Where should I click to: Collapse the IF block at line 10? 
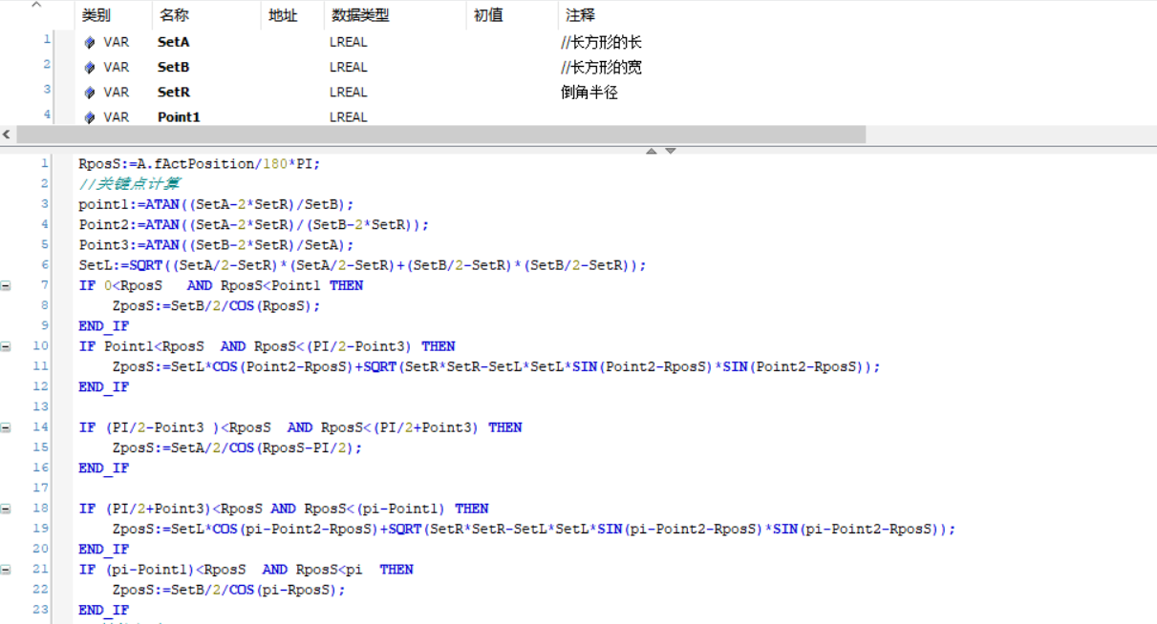pyautogui.click(x=6, y=346)
